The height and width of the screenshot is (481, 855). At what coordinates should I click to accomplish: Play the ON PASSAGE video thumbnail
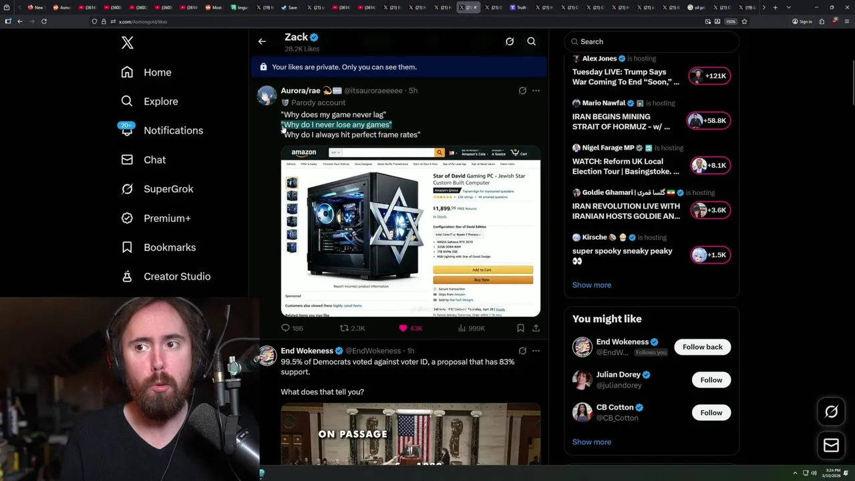pyautogui.click(x=411, y=434)
